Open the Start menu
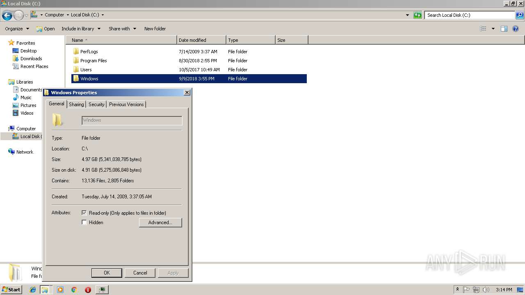Screen dimensions: 525x295 [11, 289]
